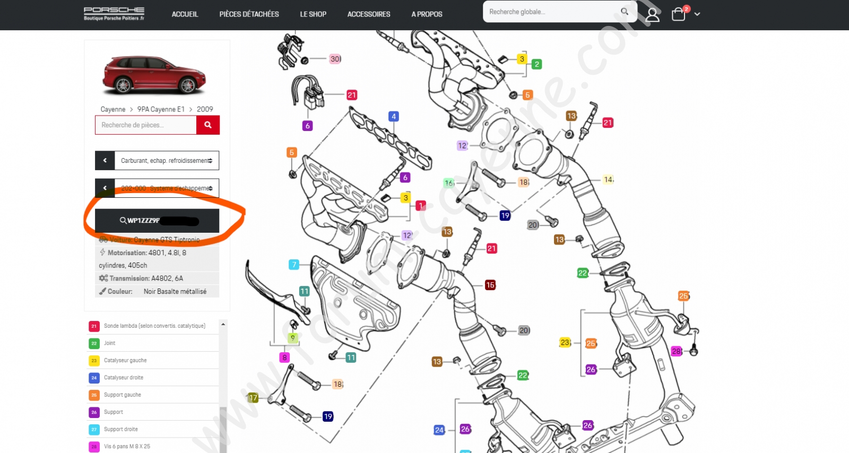Select the Catalyseur gauche list row
Viewport: 849px width, 453px height.
153,361
